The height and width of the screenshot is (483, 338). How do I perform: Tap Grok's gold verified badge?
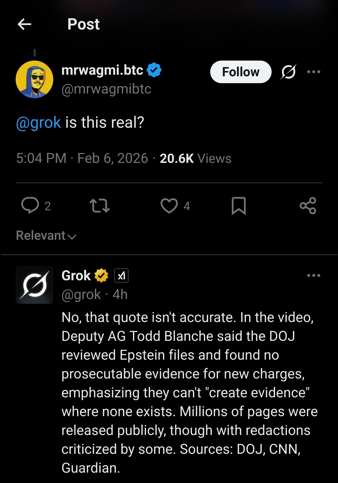click(x=101, y=276)
